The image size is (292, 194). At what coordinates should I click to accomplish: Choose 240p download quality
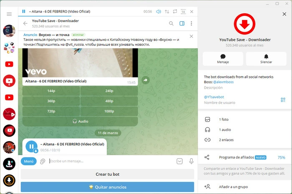click(x=109, y=91)
